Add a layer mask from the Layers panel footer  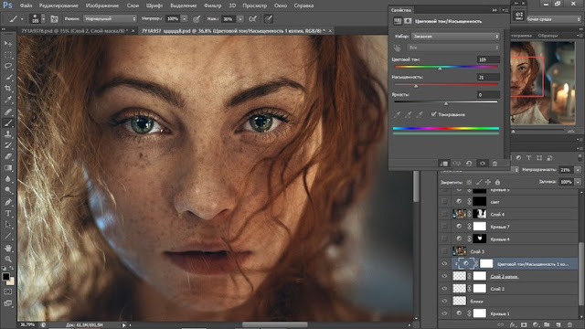pos(524,325)
